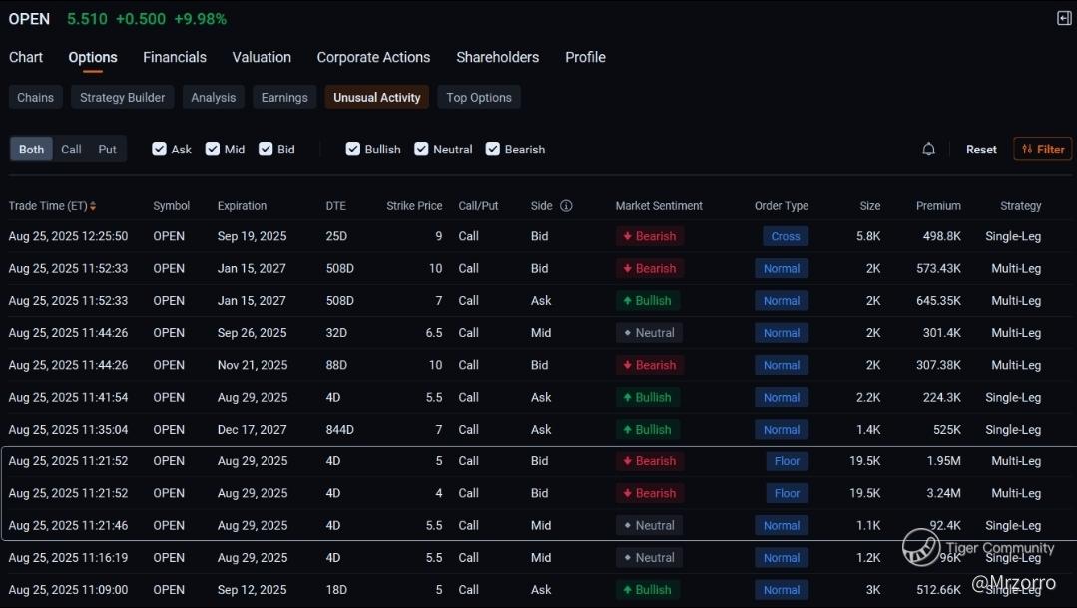The width and height of the screenshot is (1077, 608).
Task: Click the Premium column header
Action: click(938, 206)
